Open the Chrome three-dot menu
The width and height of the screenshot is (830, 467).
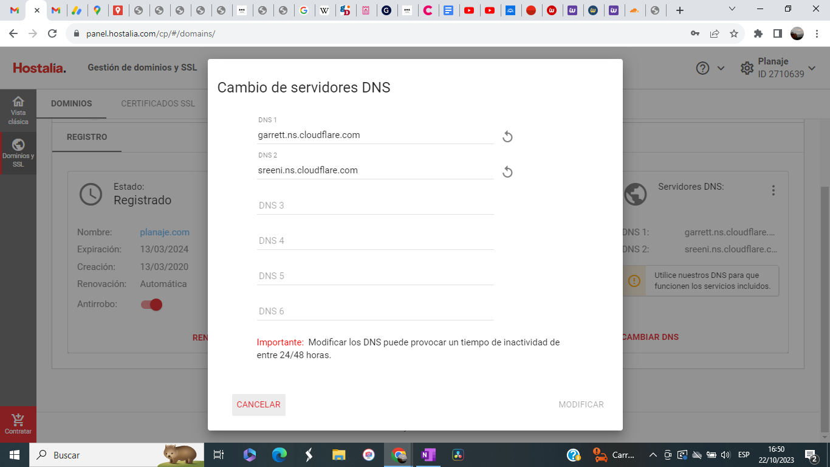[817, 34]
